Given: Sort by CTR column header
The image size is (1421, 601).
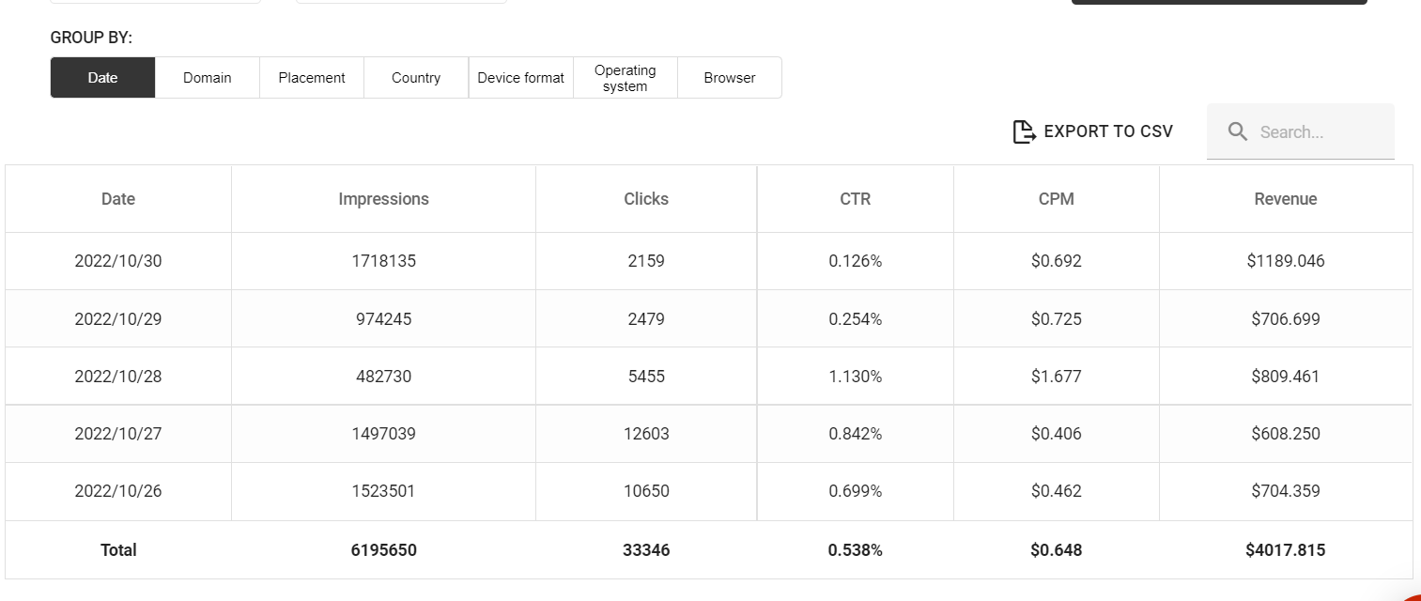Looking at the screenshot, I should pos(855,199).
